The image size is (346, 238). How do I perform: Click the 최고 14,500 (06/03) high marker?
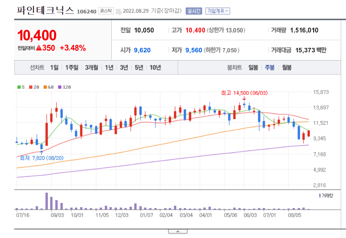pyautogui.click(x=244, y=93)
